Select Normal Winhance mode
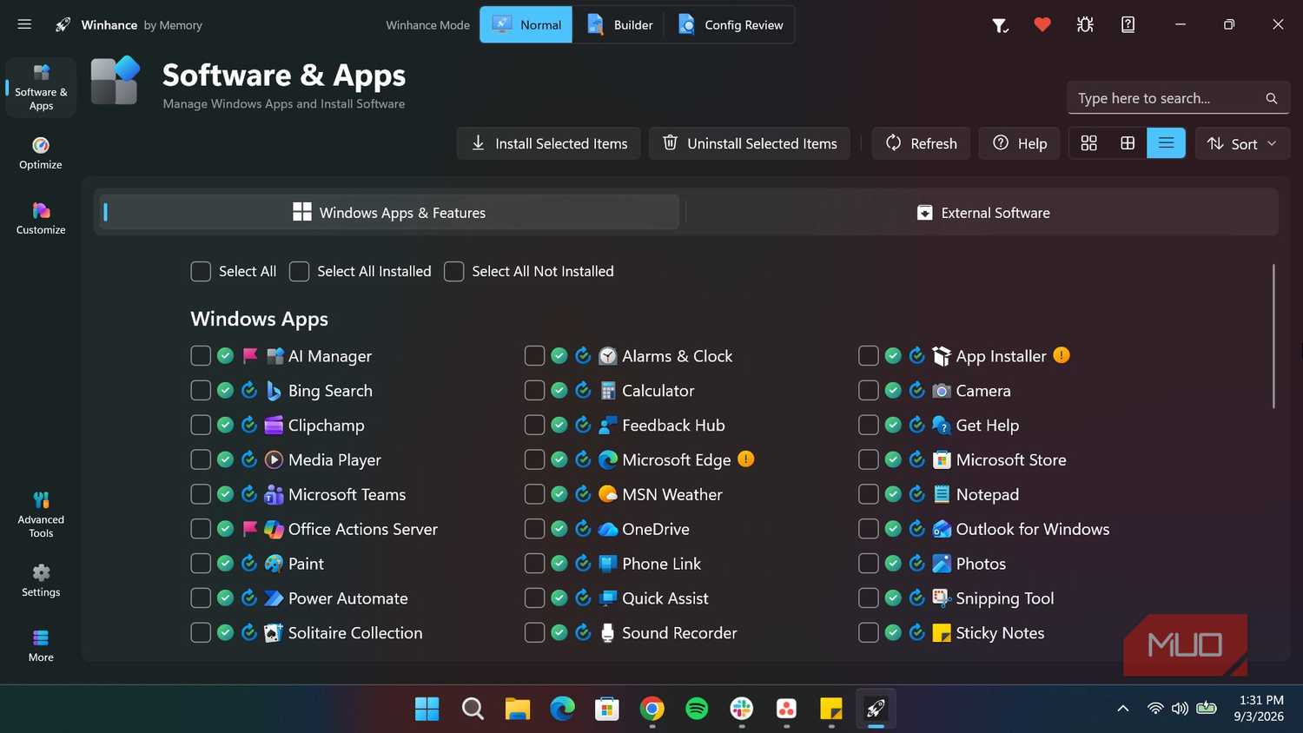 [x=526, y=24]
